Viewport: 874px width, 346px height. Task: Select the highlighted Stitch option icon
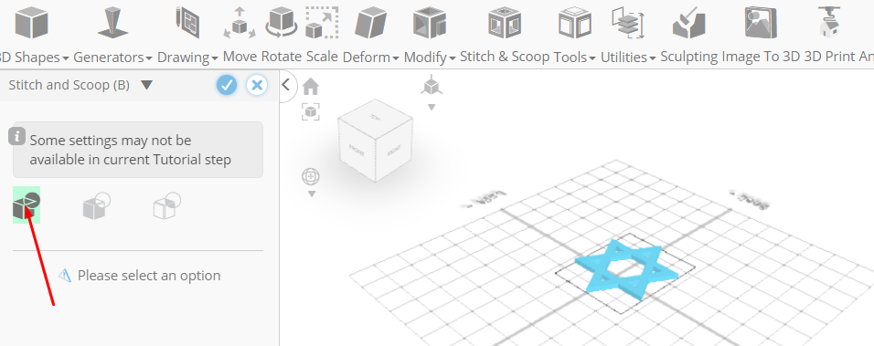coord(27,205)
